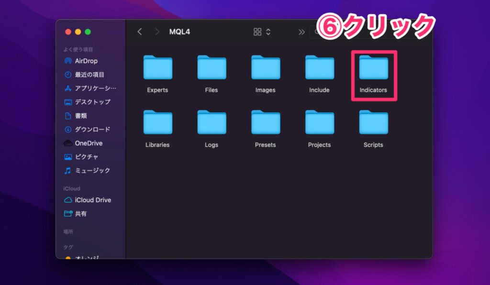Image resolution: width=490 pixels, height=285 pixels.
Task: Open the Libraries folder
Action: pyautogui.click(x=157, y=122)
